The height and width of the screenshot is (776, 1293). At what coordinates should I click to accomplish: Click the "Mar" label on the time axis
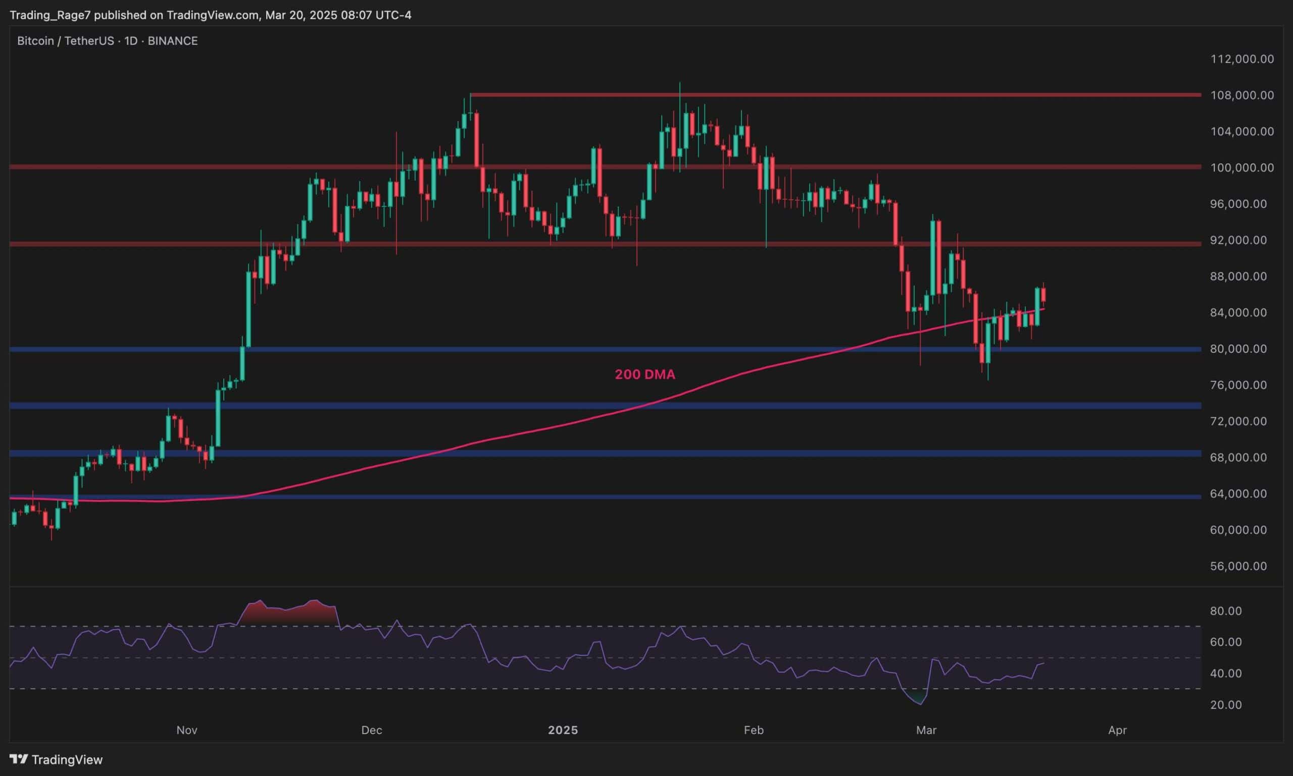click(x=927, y=730)
